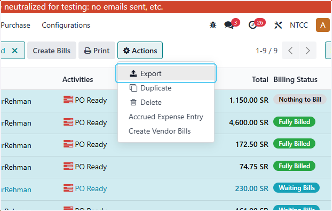Click the 1,150.00 SR total cell
Viewport: 332px width, 211px height.
pos(249,100)
